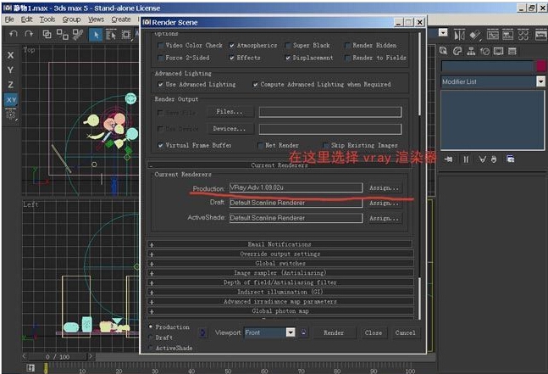Toggle Use Advanced Lighting checkbox
Image resolution: width=548 pixels, height=374 pixels.
pyautogui.click(x=160, y=84)
